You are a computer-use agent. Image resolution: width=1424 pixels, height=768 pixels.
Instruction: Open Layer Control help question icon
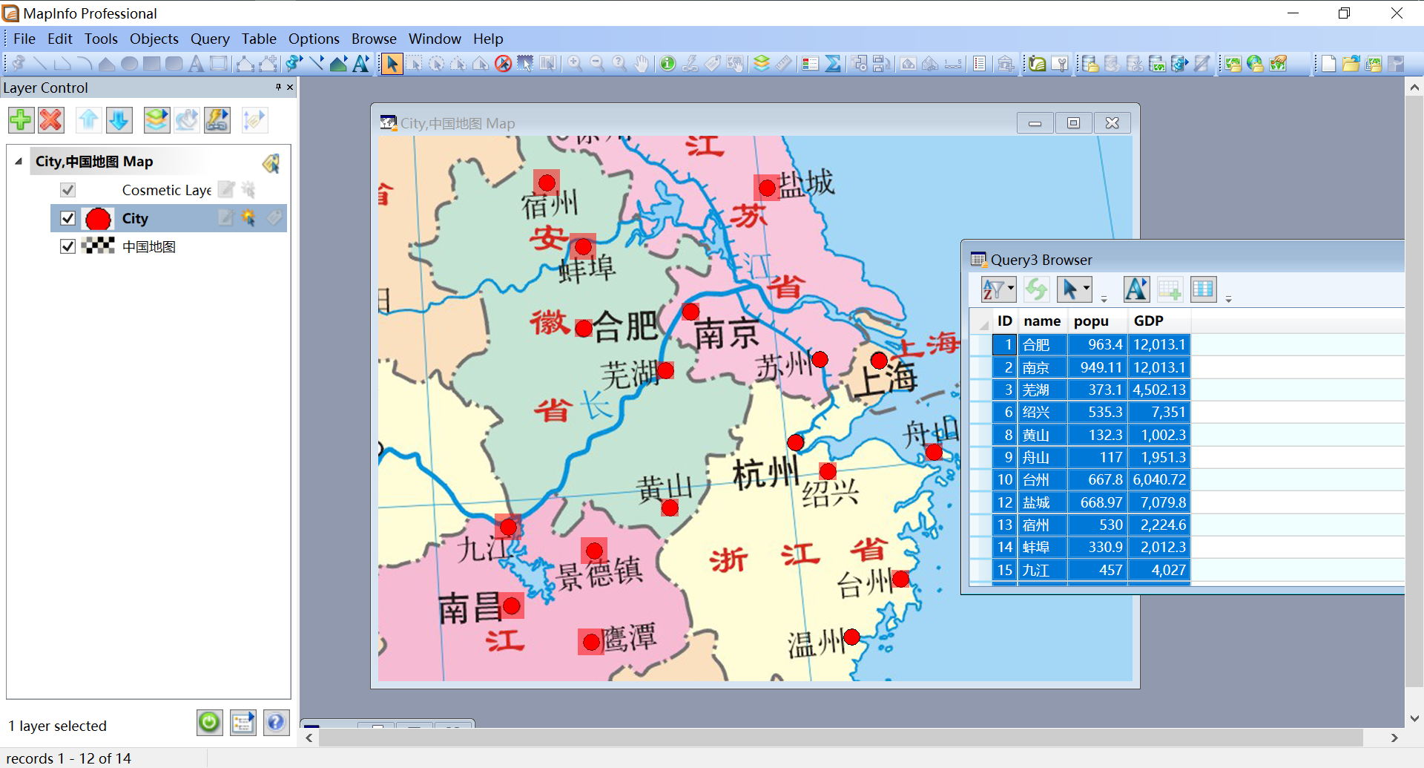click(276, 722)
